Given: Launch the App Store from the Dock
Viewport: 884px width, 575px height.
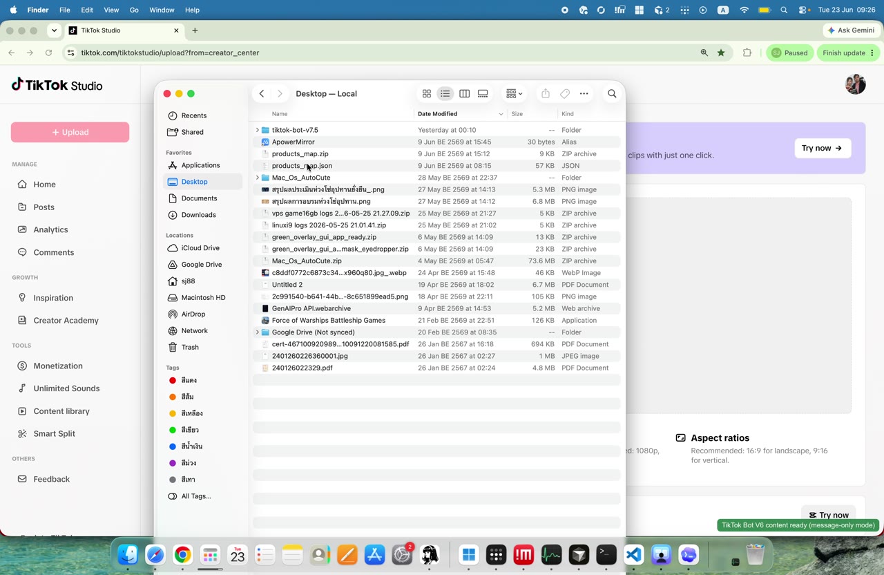Looking at the screenshot, I should pos(374,554).
